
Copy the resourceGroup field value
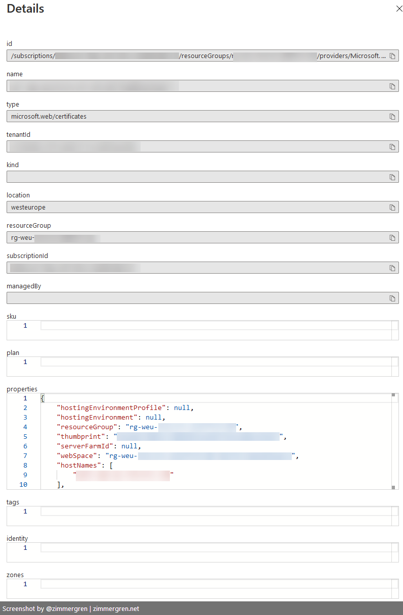click(x=392, y=238)
